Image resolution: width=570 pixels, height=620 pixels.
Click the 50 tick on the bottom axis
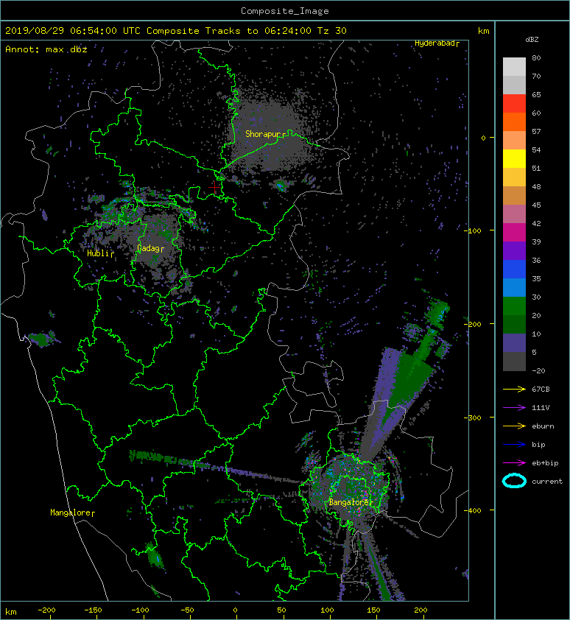pyautogui.click(x=281, y=610)
